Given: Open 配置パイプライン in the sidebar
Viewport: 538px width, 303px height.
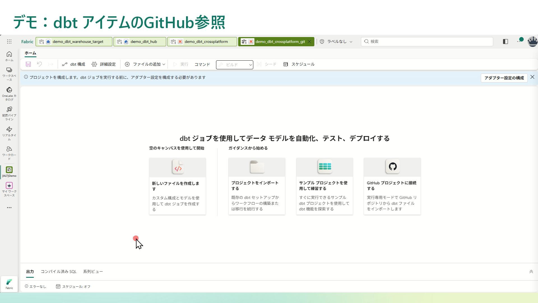Looking at the screenshot, I should click(9, 113).
